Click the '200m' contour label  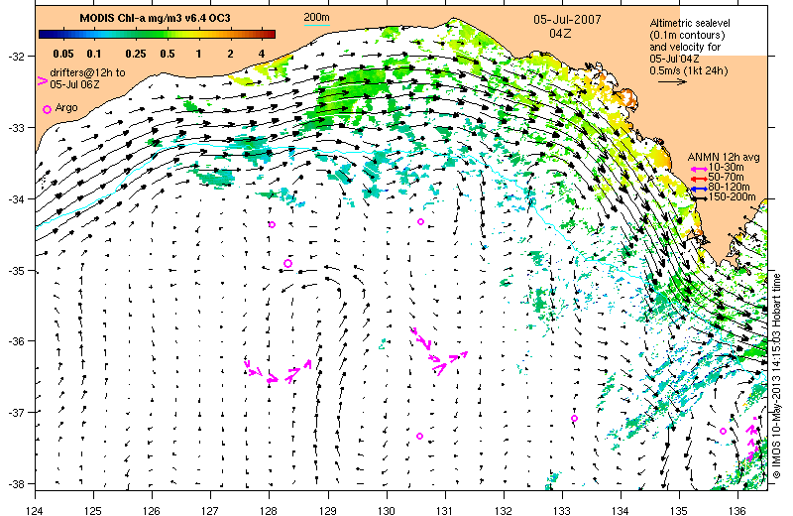(x=316, y=17)
